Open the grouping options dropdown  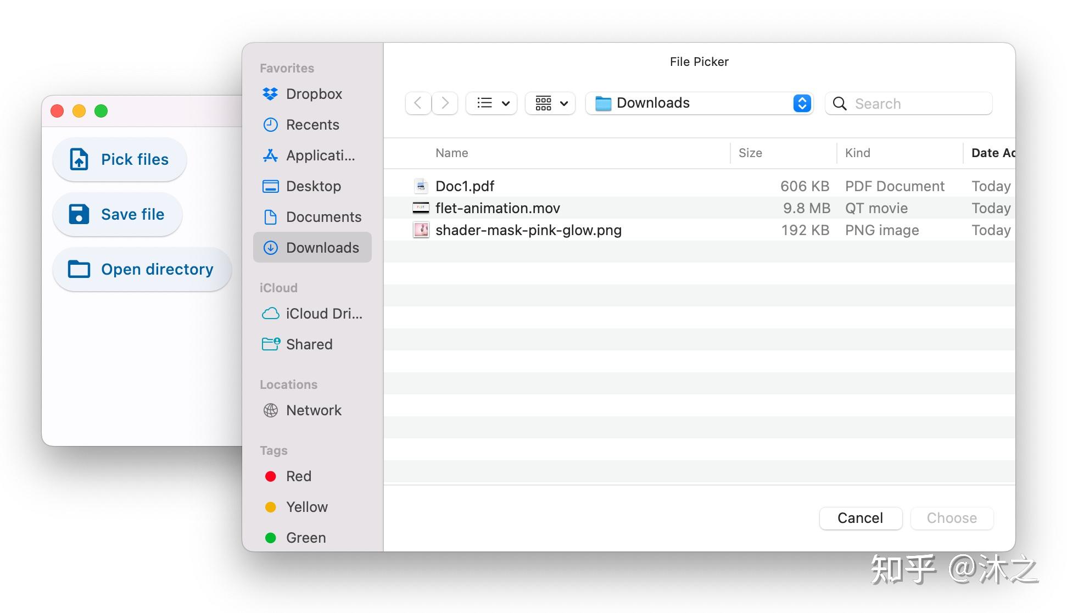pos(549,103)
